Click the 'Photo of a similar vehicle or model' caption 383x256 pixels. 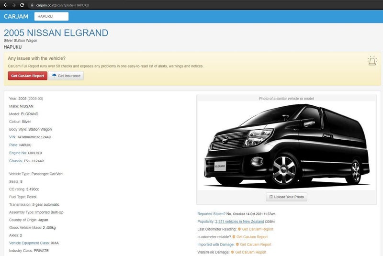(x=286, y=99)
